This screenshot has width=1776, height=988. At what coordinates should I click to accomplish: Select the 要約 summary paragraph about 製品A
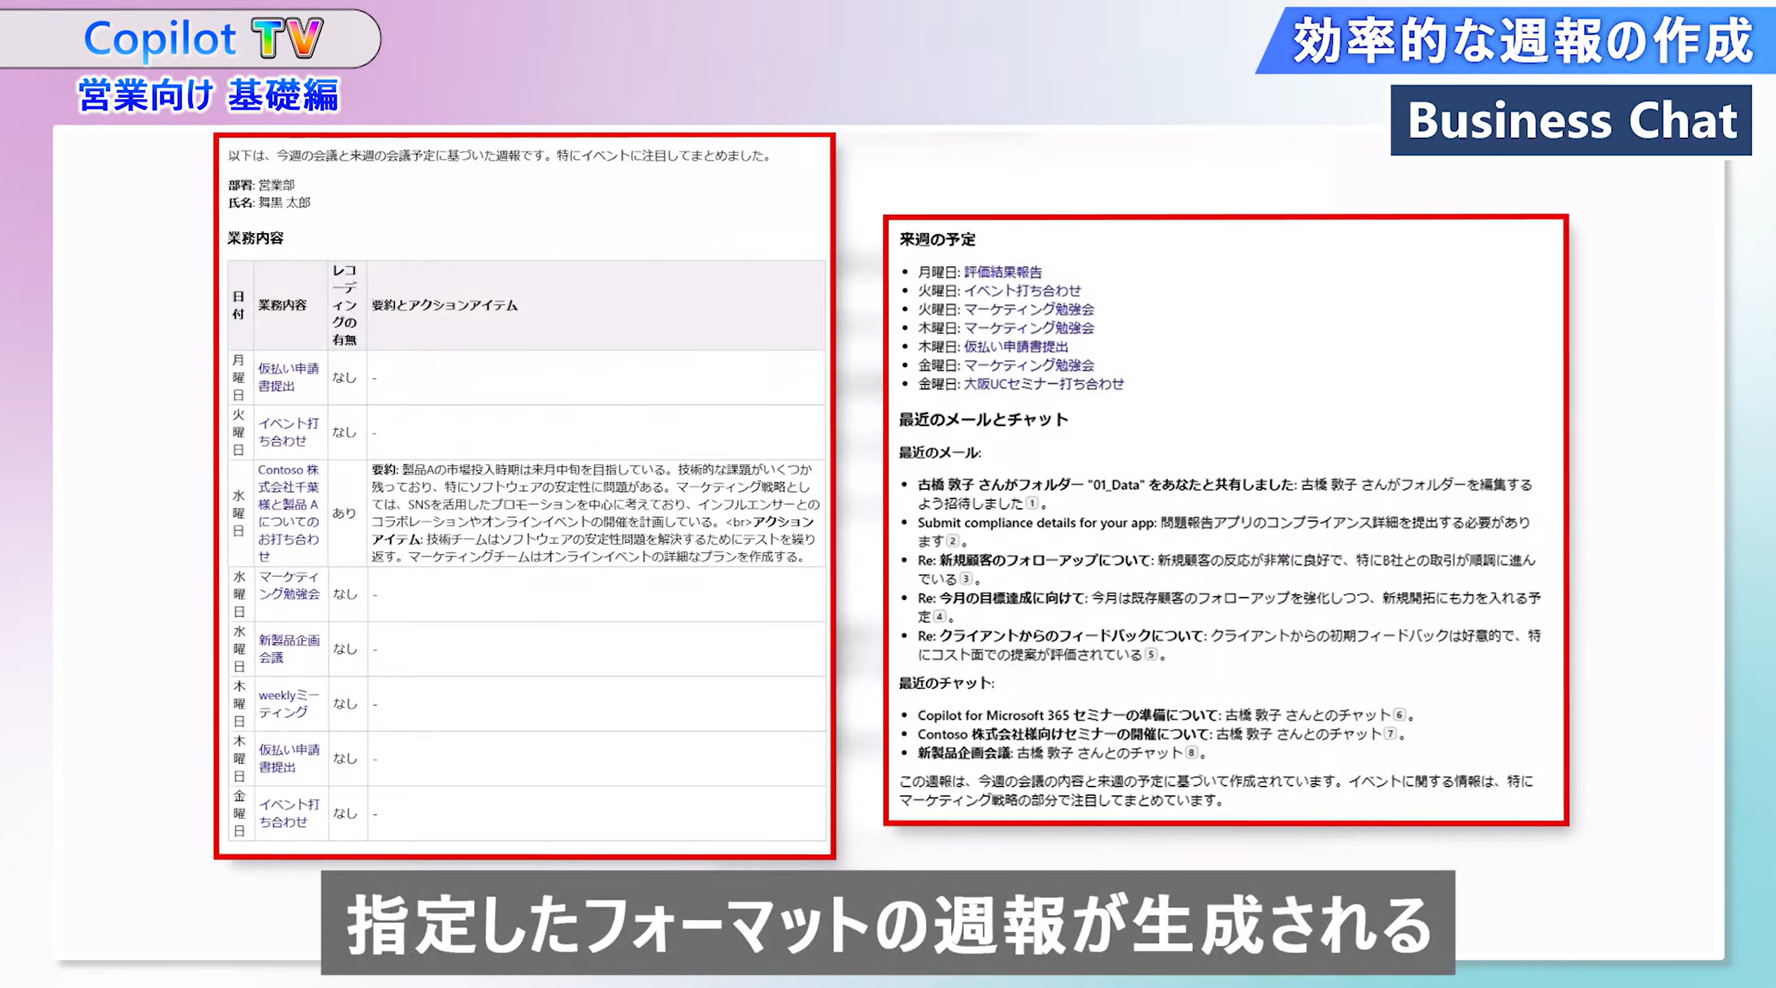pos(596,513)
